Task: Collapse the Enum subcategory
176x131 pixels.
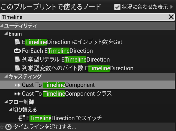Action: (x=6, y=34)
